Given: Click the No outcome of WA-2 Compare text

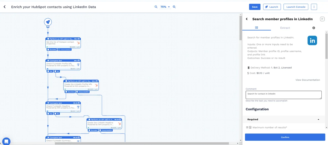Looking at the screenshot, I should [x=57, y=71].
